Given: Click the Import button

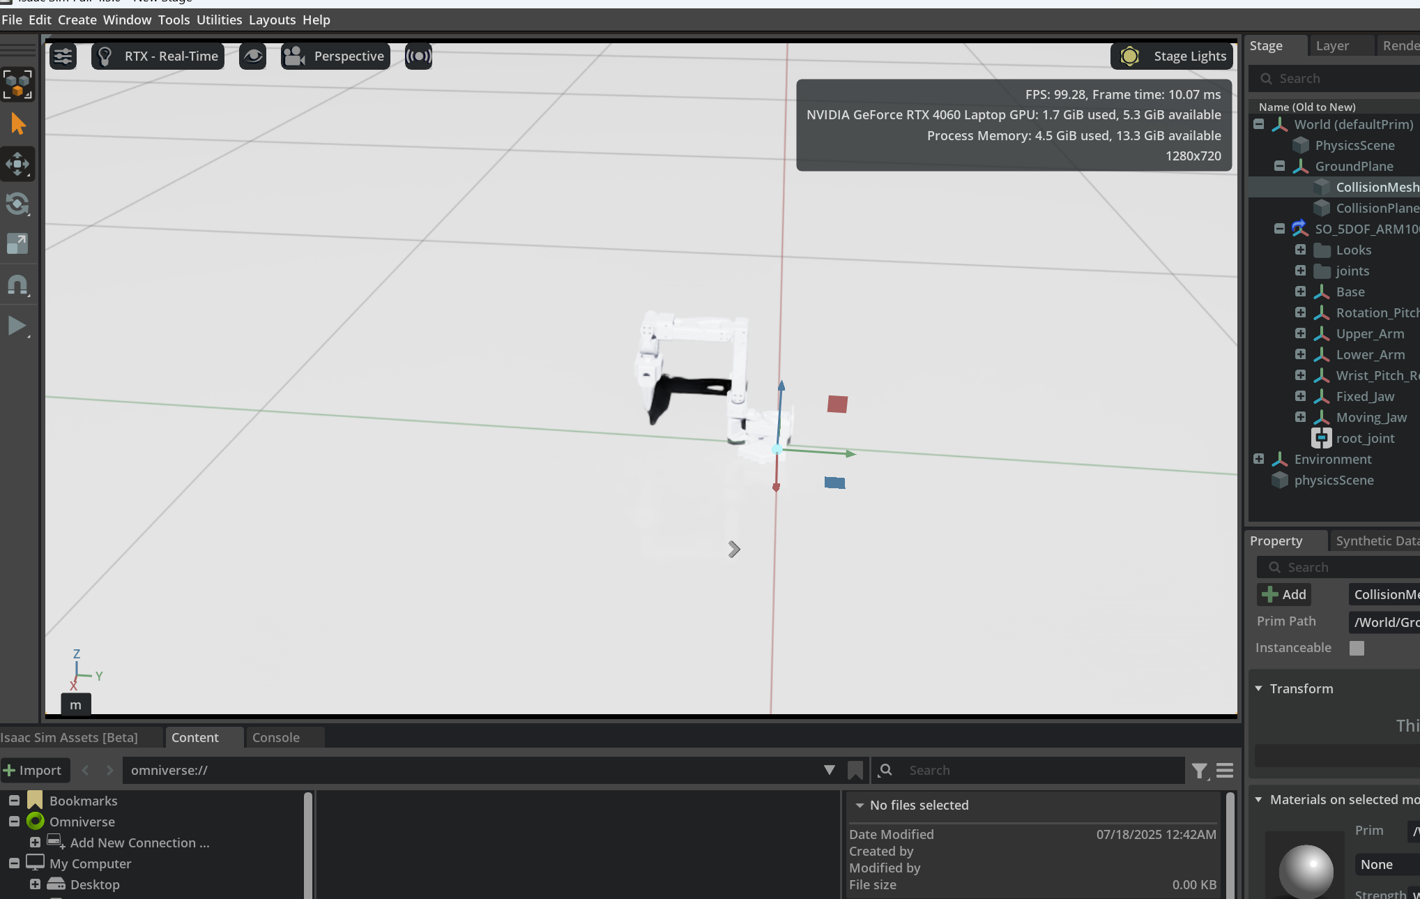Looking at the screenshot, I should [34, 770].
